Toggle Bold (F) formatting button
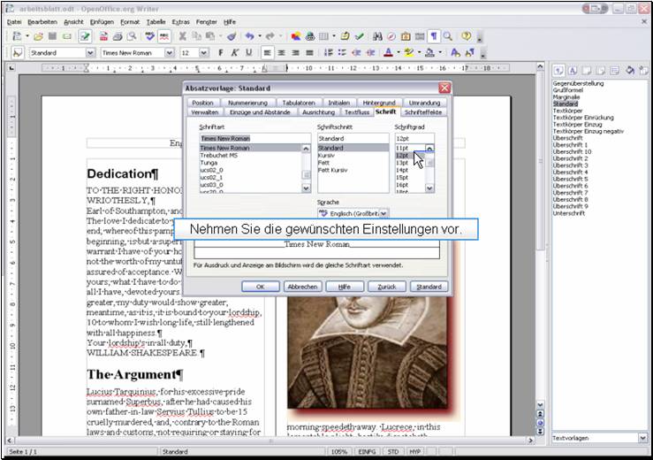The image size is (653, 460). 220,53
